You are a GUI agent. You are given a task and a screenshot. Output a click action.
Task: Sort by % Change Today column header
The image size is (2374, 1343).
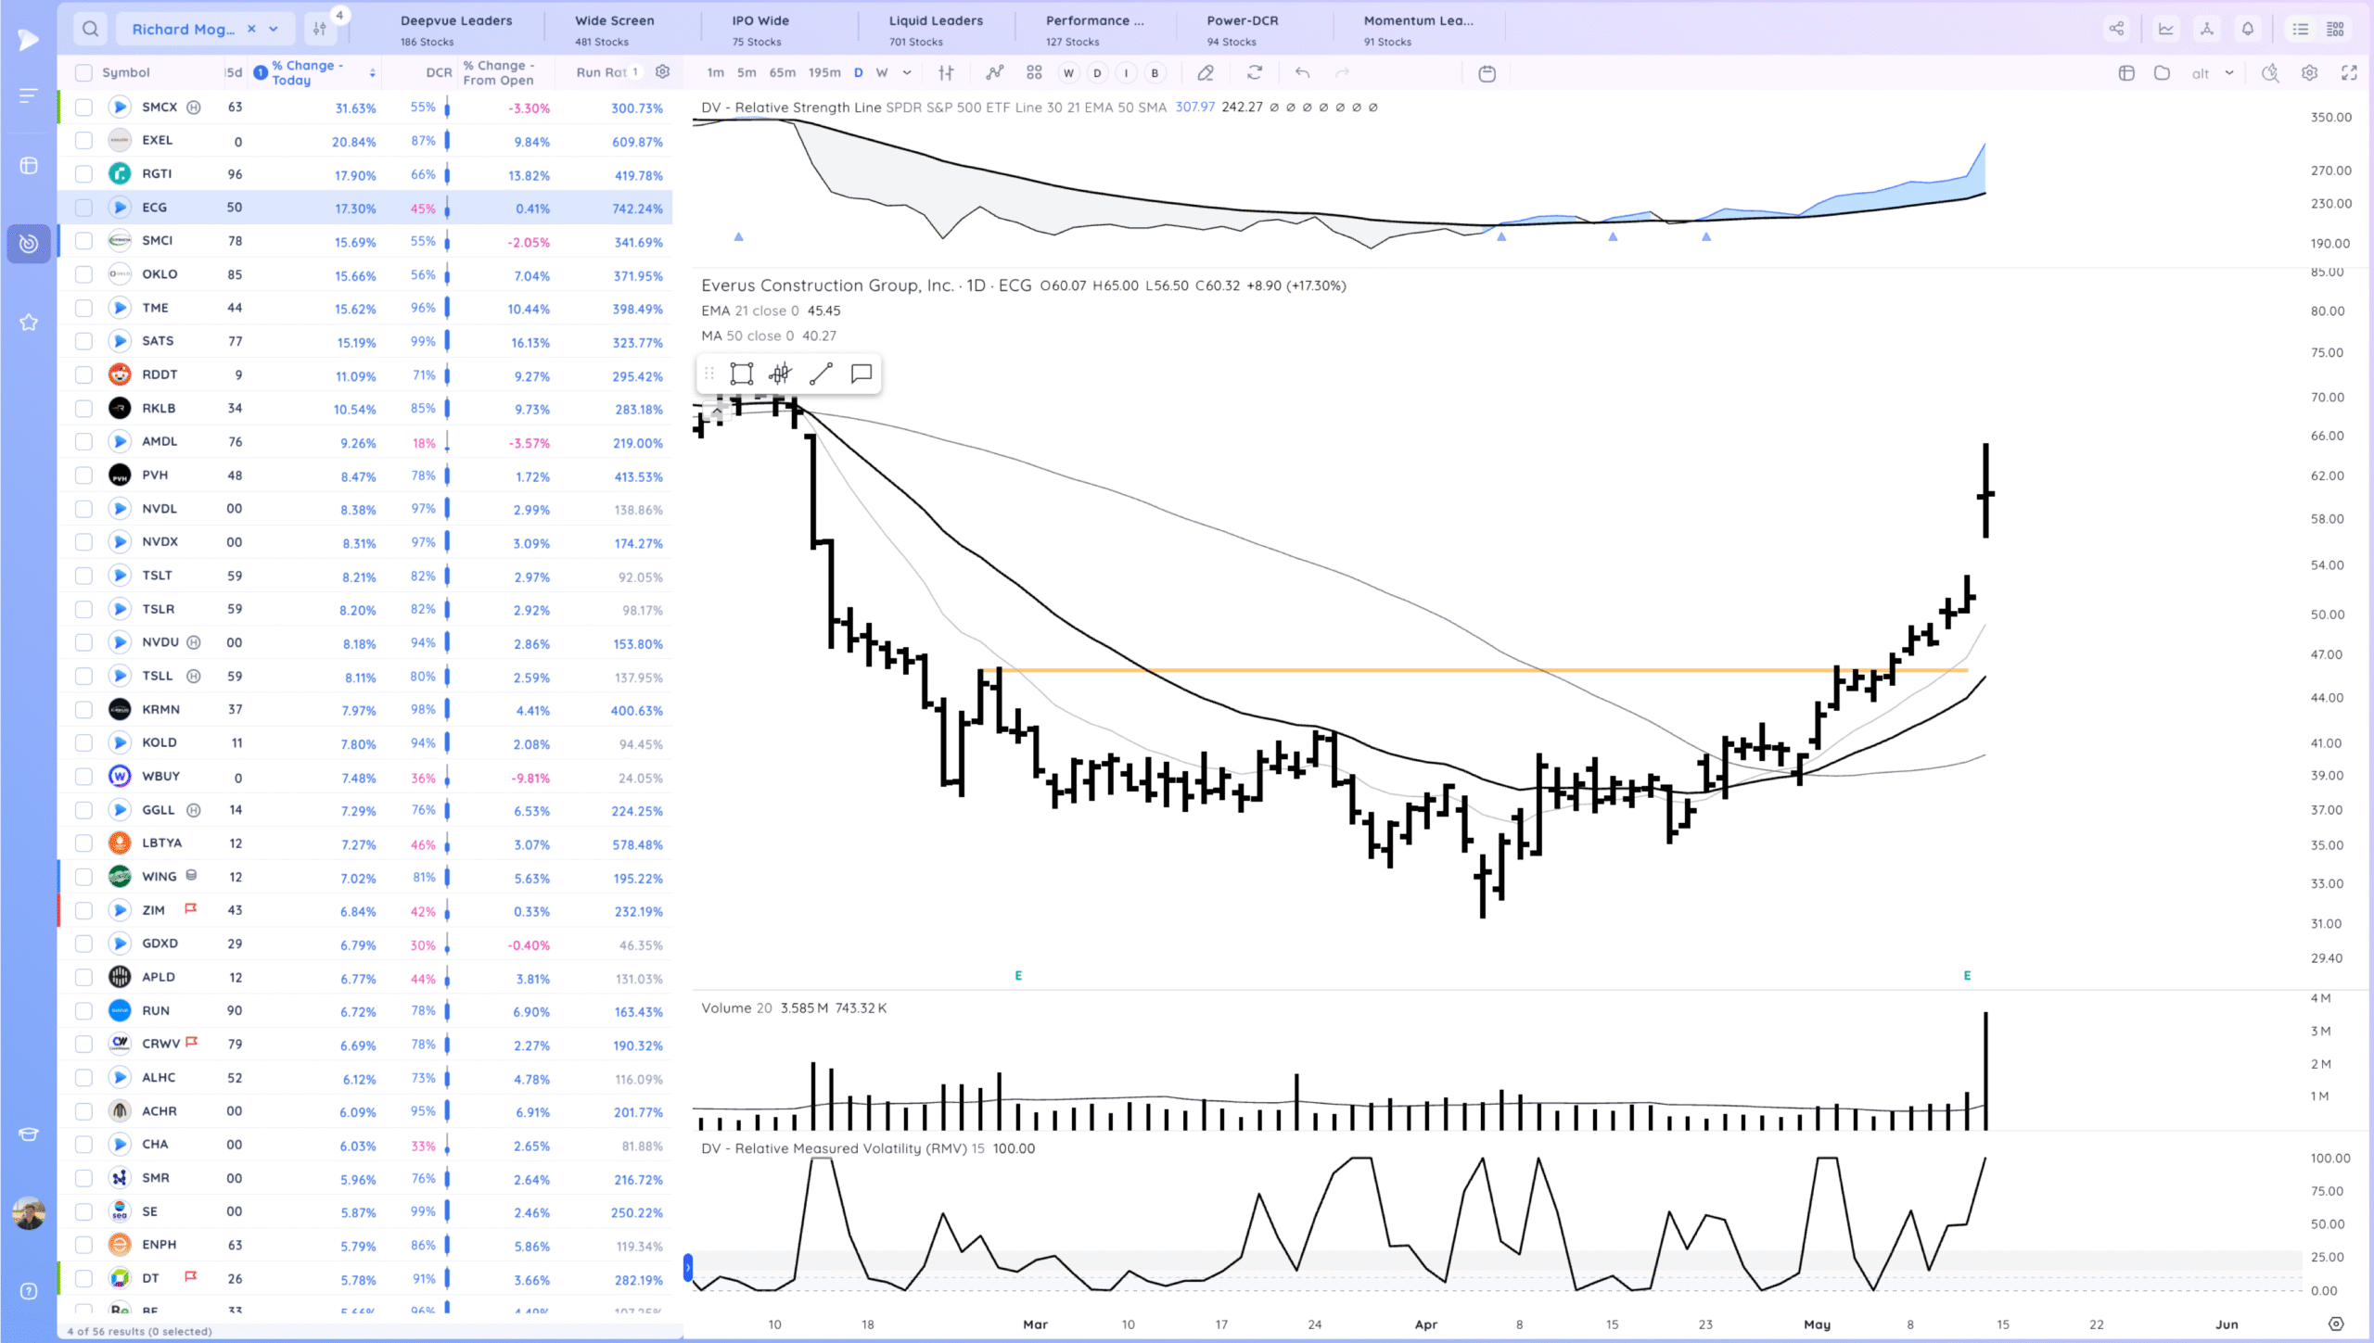pos(308,72)
